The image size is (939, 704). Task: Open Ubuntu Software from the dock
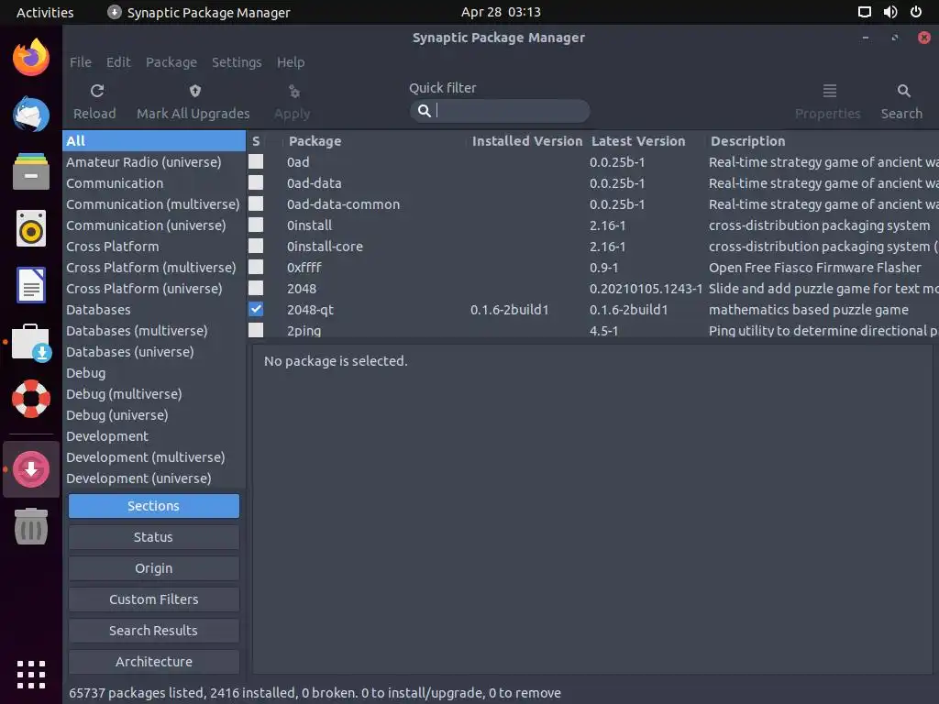click(31, 343)
